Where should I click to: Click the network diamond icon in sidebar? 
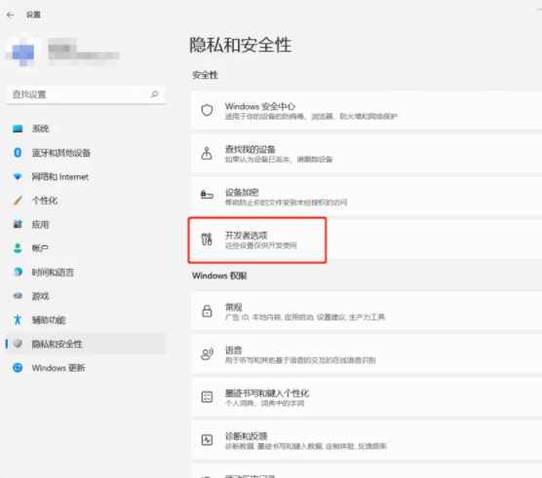click(x=18, y=177)
